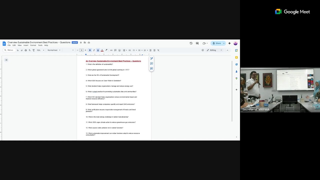Click the document title text

[39, 42]
